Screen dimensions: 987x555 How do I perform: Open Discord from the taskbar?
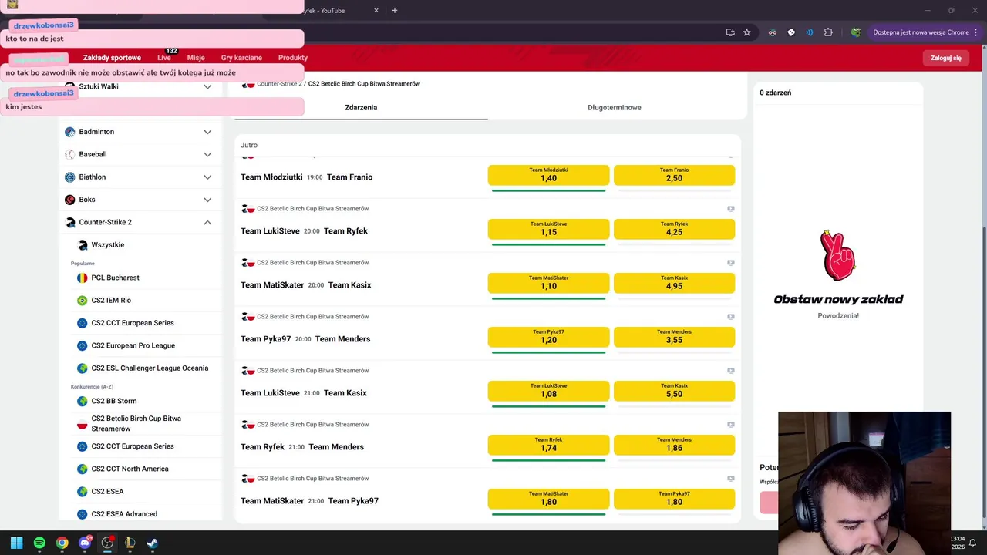(85, 543)
